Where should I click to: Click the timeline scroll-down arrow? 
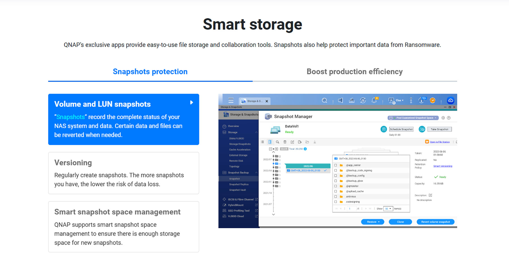tap(273, 215)
